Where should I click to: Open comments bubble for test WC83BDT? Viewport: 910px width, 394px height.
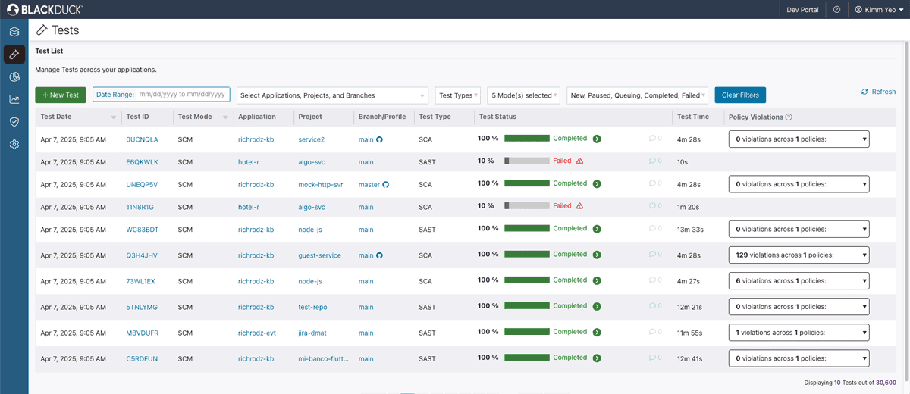[x=653, y=228]
